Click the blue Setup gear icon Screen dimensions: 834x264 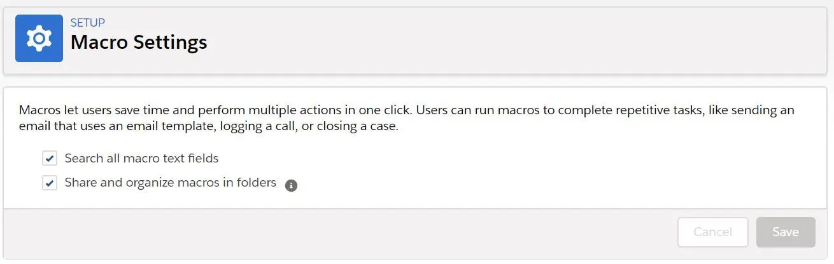[x=39, y=38]
